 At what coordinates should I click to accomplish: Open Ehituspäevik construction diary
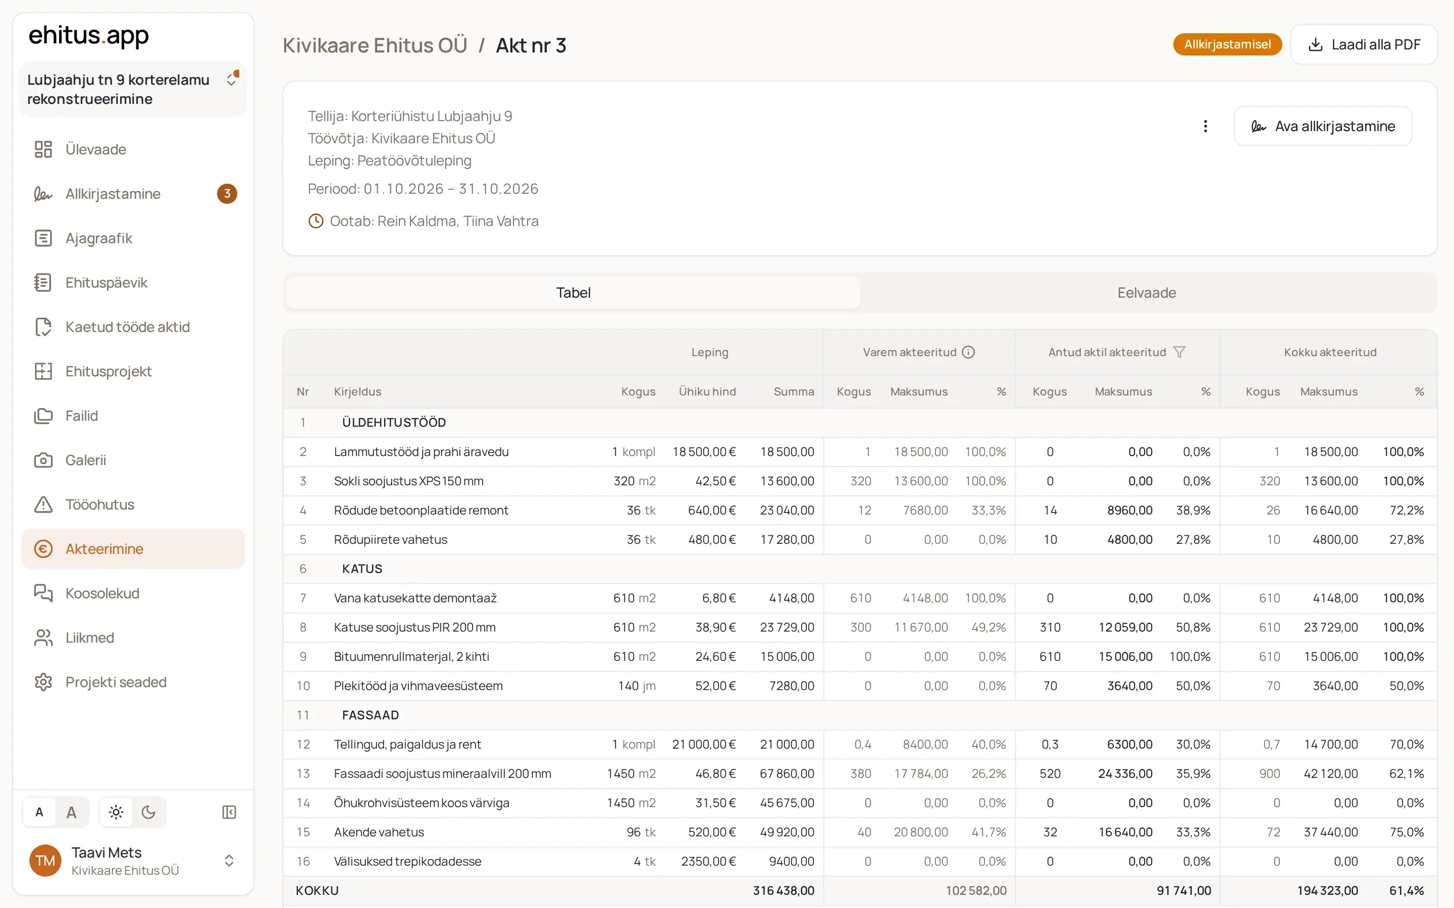tap(133, 282)
